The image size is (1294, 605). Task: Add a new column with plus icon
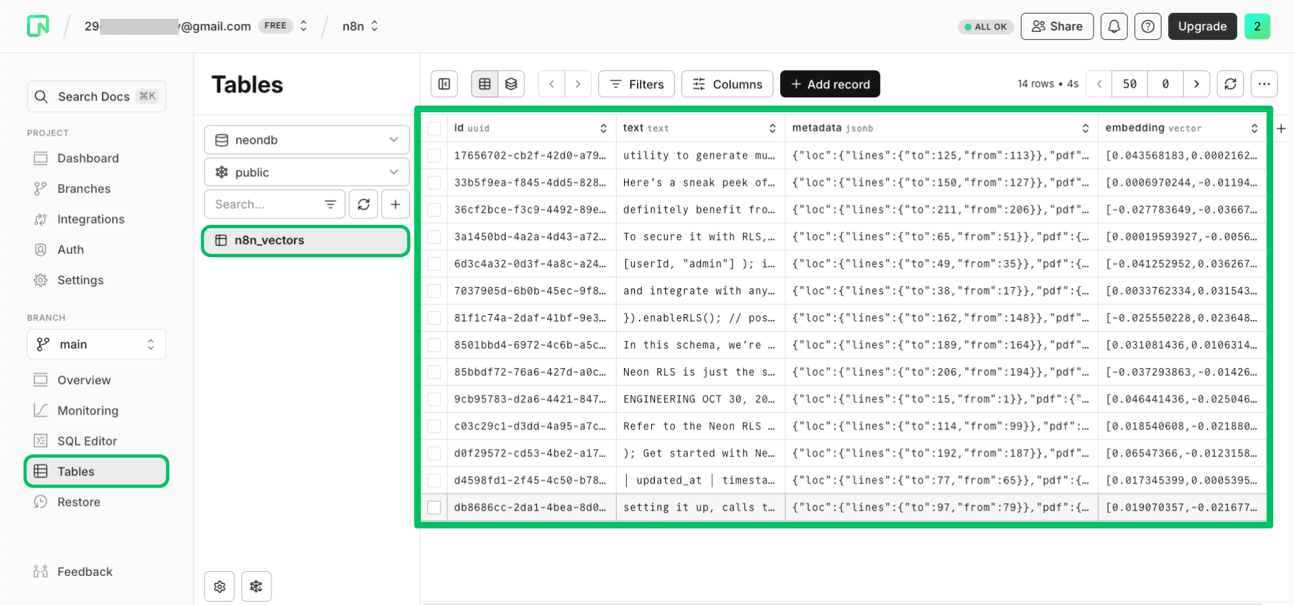point(1280,128)
